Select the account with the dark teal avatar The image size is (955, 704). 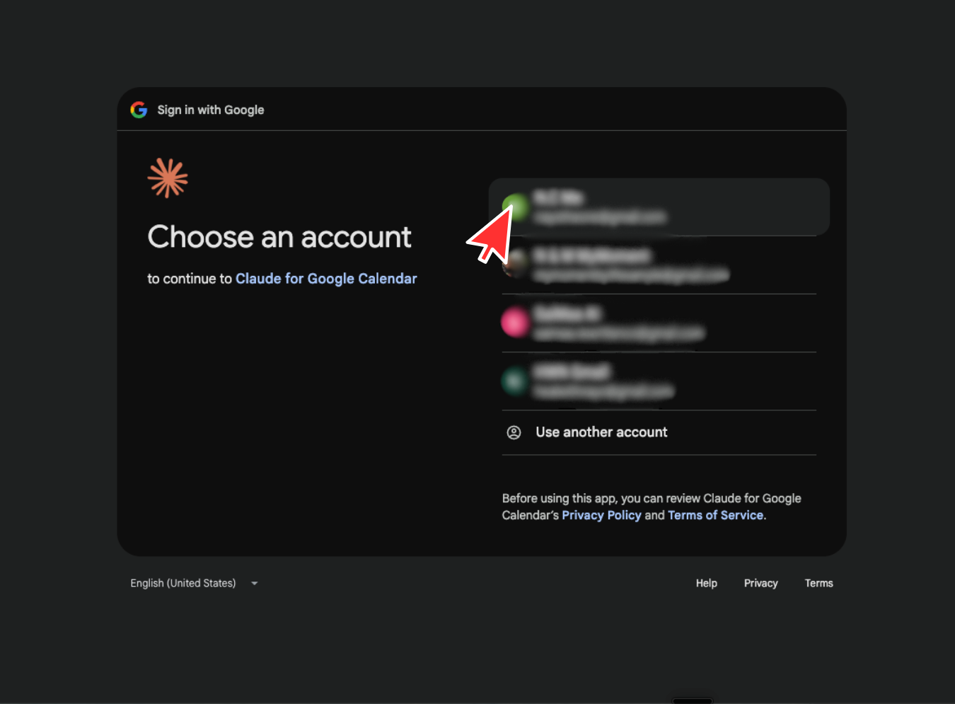tap(659, 381)
